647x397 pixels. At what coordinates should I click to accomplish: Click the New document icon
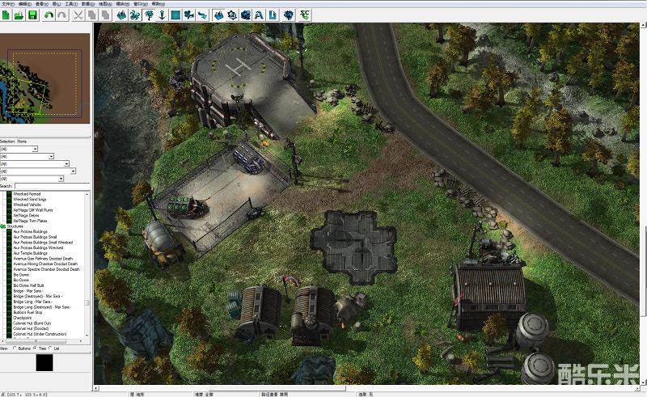6,15
